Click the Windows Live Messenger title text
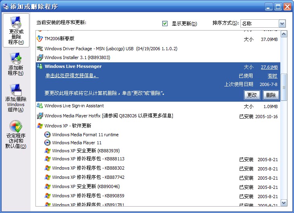This screenshot has width=294, height=213. (x=73, y=66)
